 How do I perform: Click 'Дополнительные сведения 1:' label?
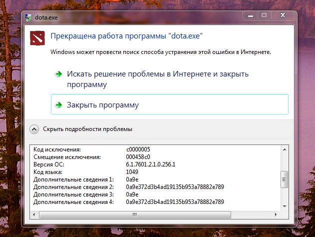pyautogui.click(x=73, y=179)
